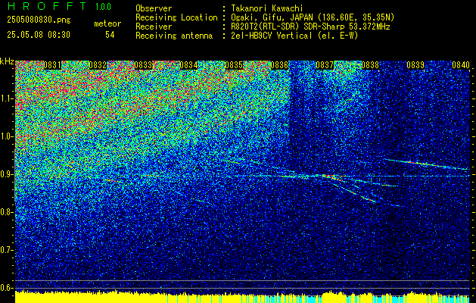Viewport: 476px width, 303px height.
Task: Click the date text 25.05.08 08:30
Action: pyautogui.click(x=39, y=35)
